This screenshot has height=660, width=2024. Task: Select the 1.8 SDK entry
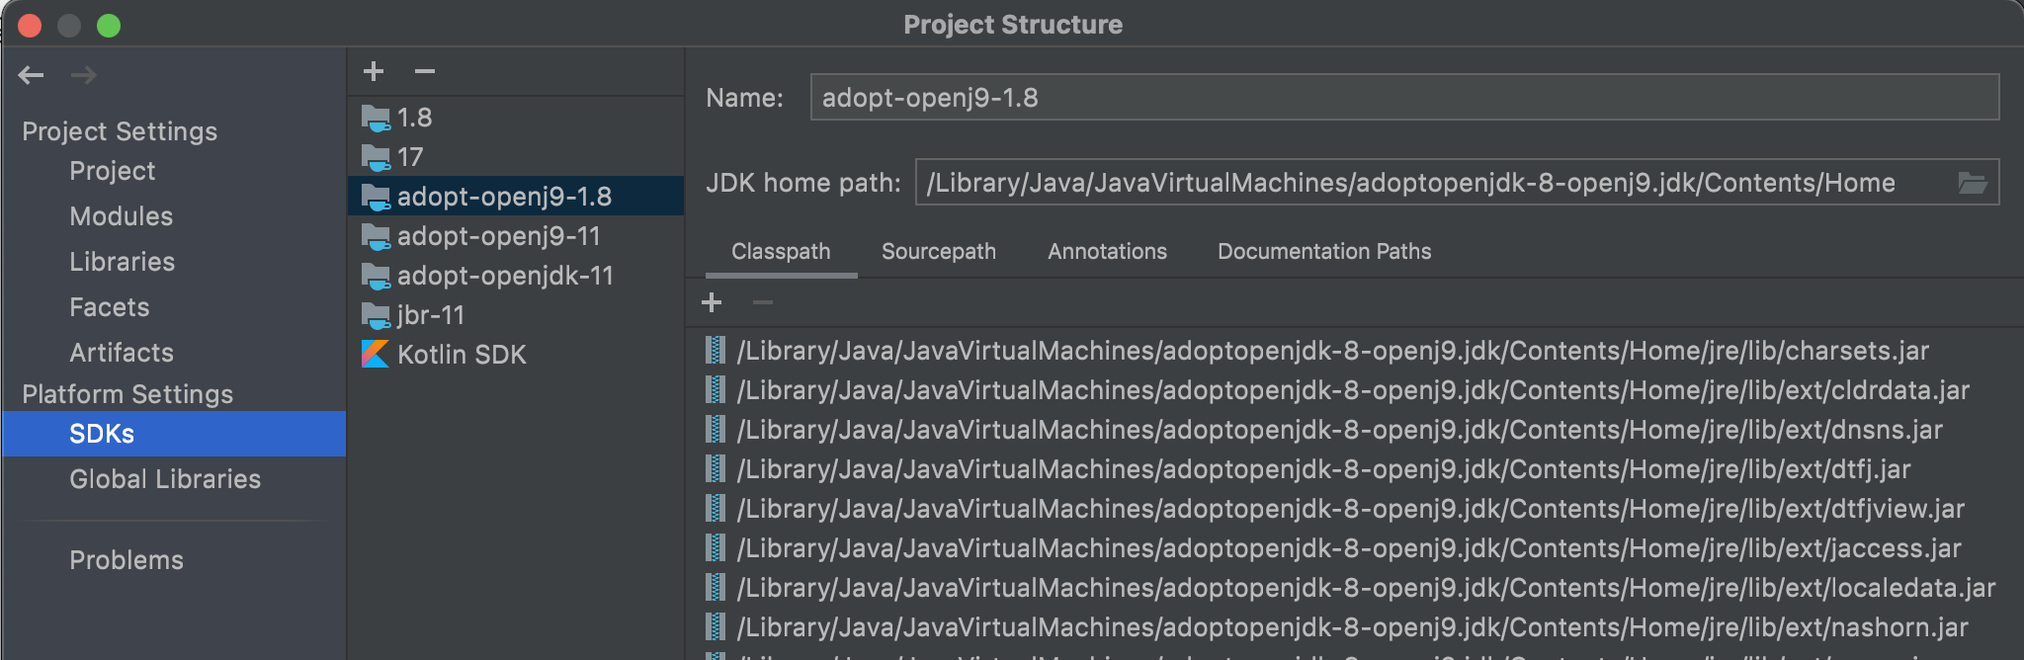[x=516, y=118]
